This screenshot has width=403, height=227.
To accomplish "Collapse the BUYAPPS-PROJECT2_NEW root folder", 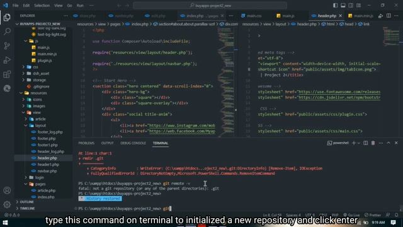I will 40,24.
